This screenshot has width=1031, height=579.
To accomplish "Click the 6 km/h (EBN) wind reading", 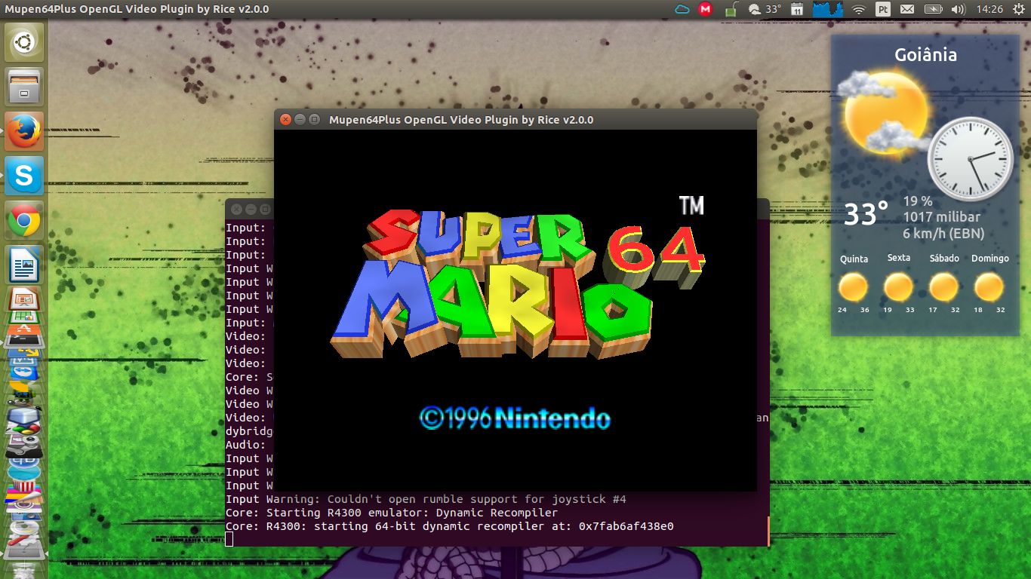I will tap(943, 234).
